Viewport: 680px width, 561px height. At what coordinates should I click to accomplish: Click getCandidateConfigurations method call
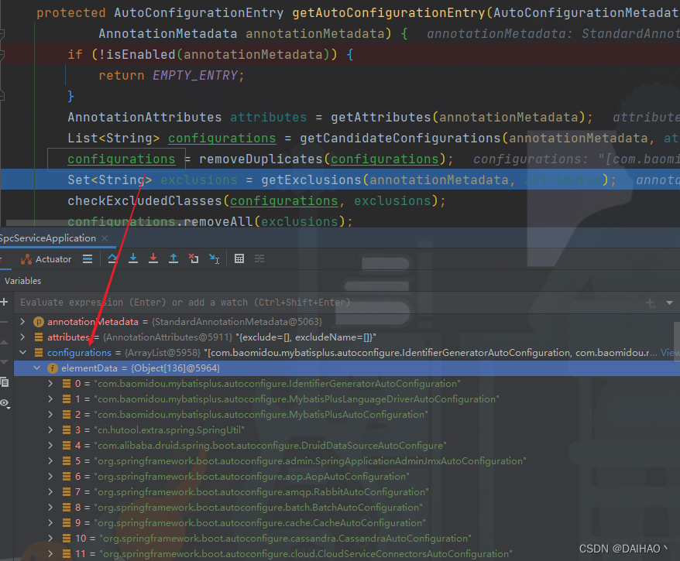[400, 139]
